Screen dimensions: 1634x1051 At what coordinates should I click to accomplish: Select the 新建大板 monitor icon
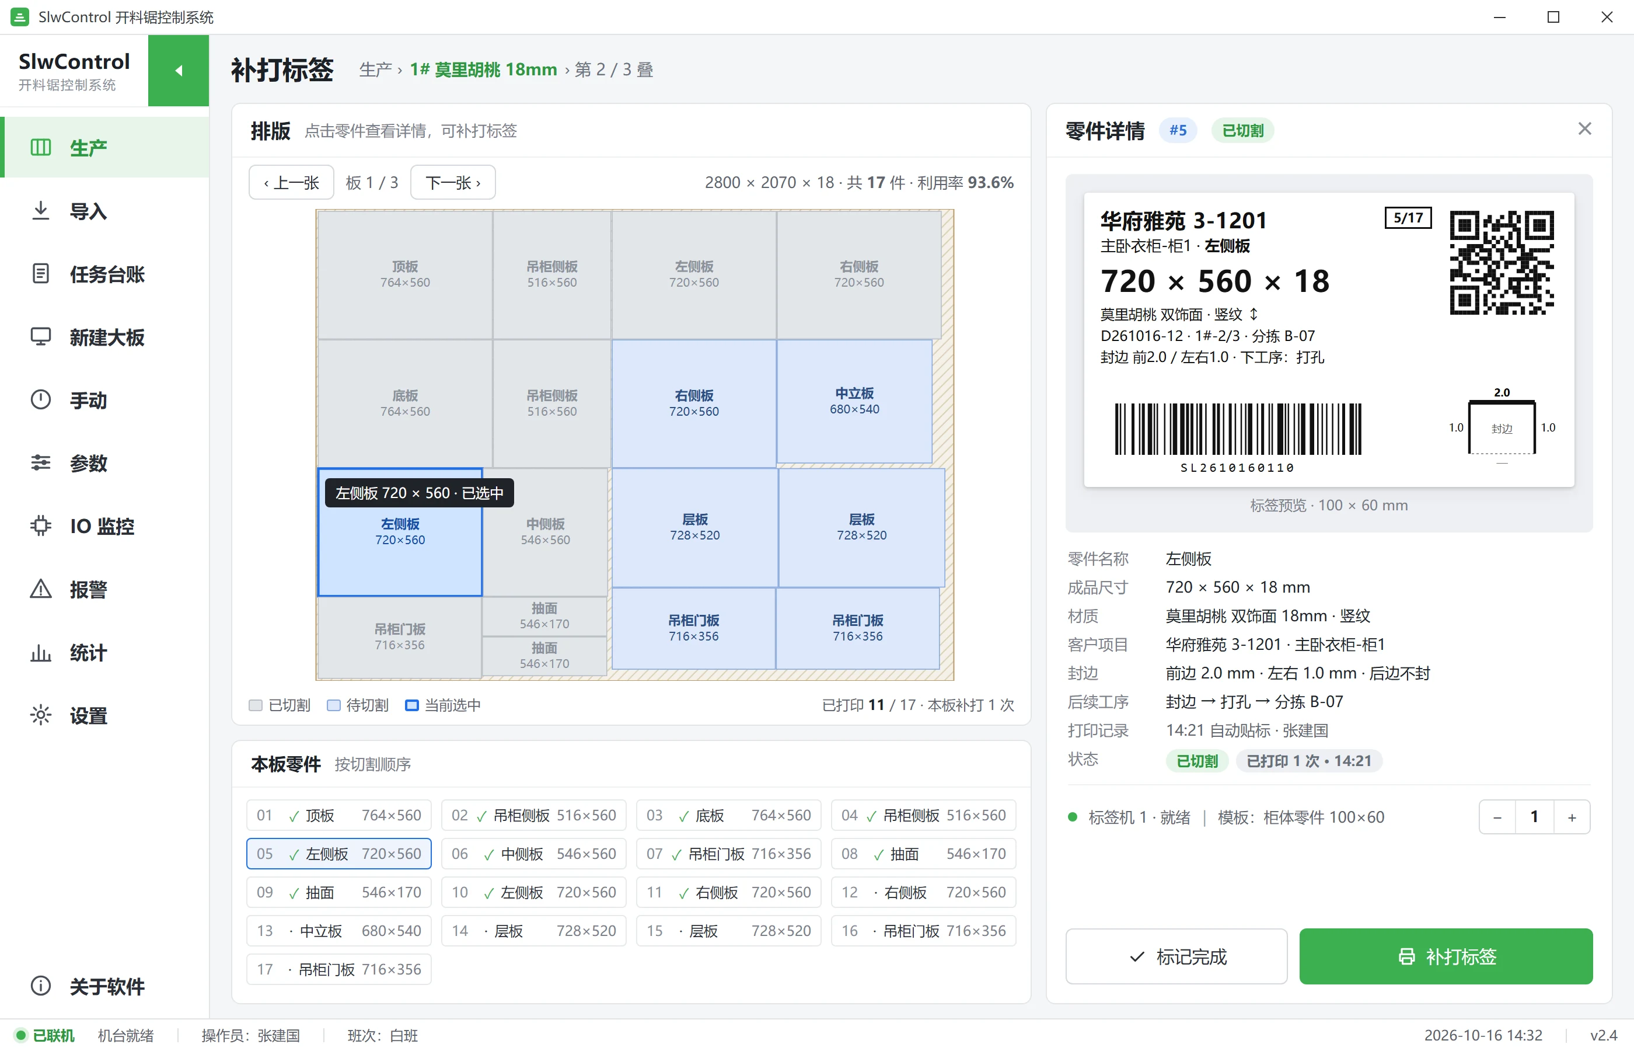coord(41,336)
